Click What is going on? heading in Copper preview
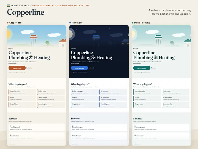This screenshot has height=149, width=198. click(18, 84)
